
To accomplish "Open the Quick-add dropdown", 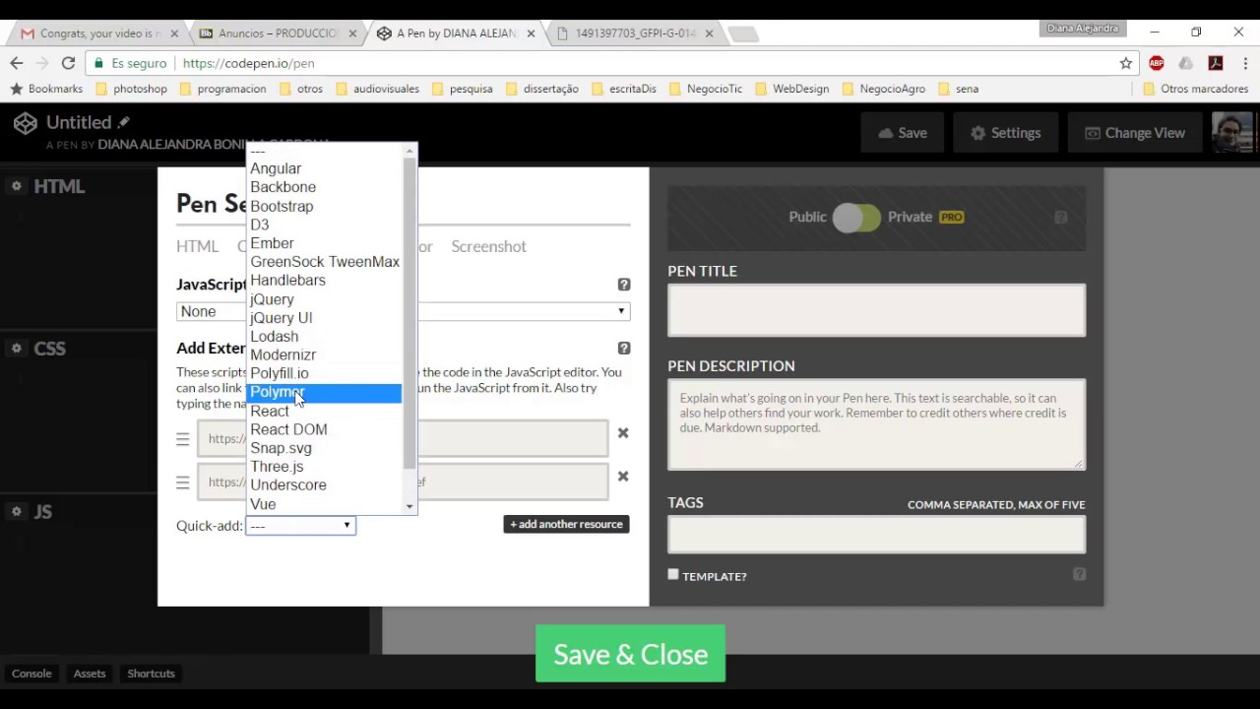I will (x=300, y=526).
